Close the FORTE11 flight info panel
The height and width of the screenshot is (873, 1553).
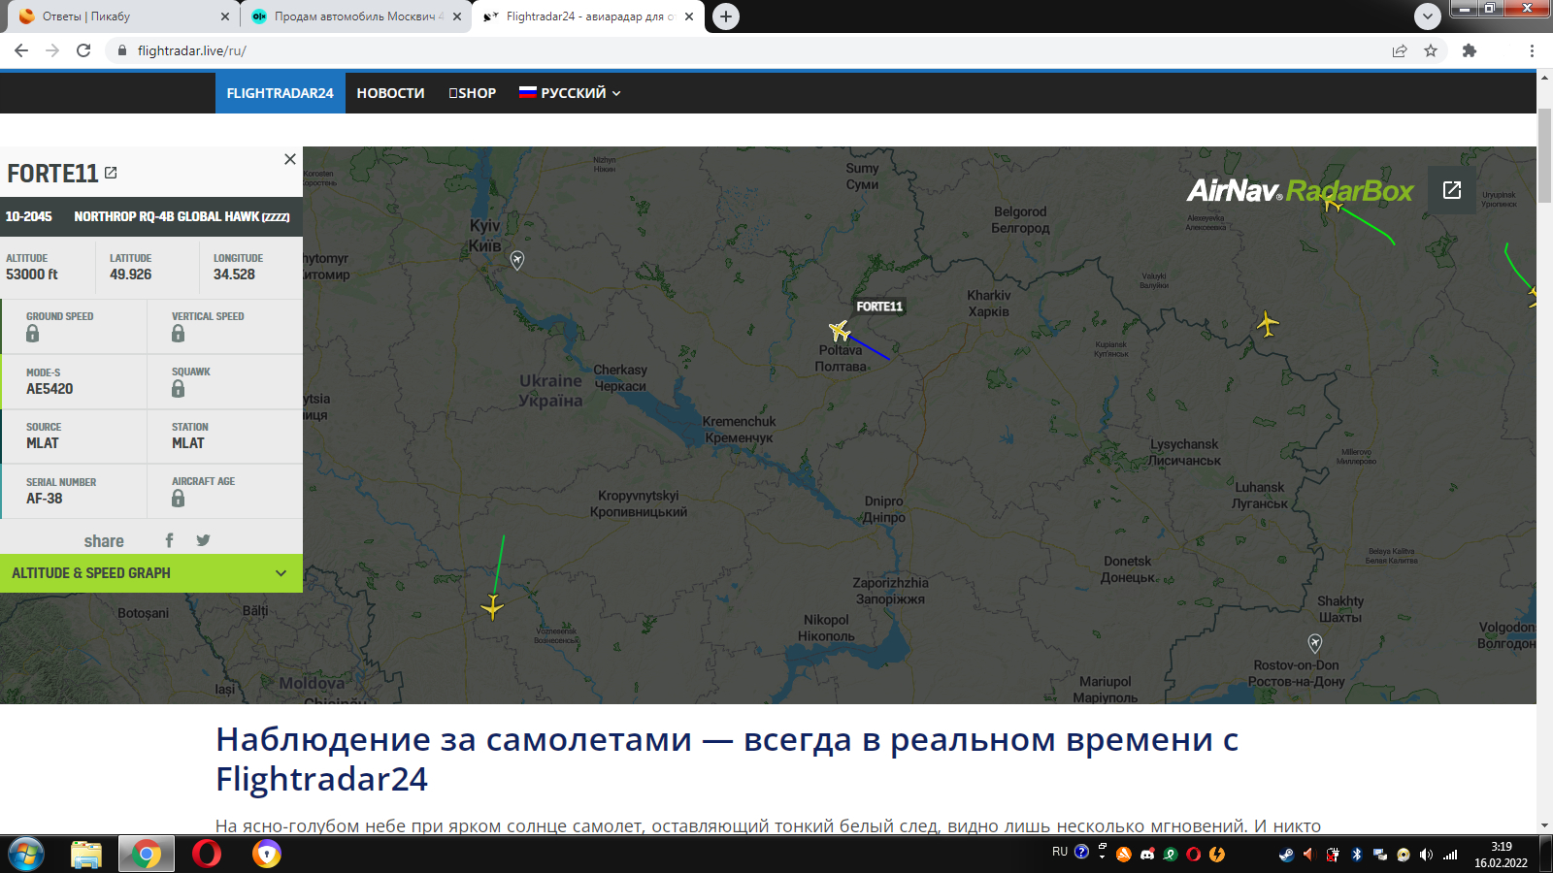pyautogui.click(x=289, y=159)
